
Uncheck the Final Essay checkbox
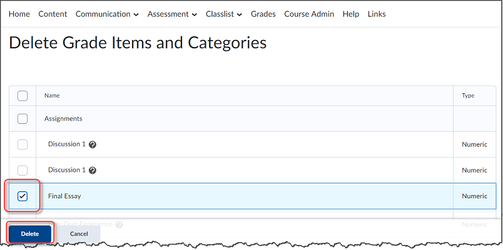point(23,196)
